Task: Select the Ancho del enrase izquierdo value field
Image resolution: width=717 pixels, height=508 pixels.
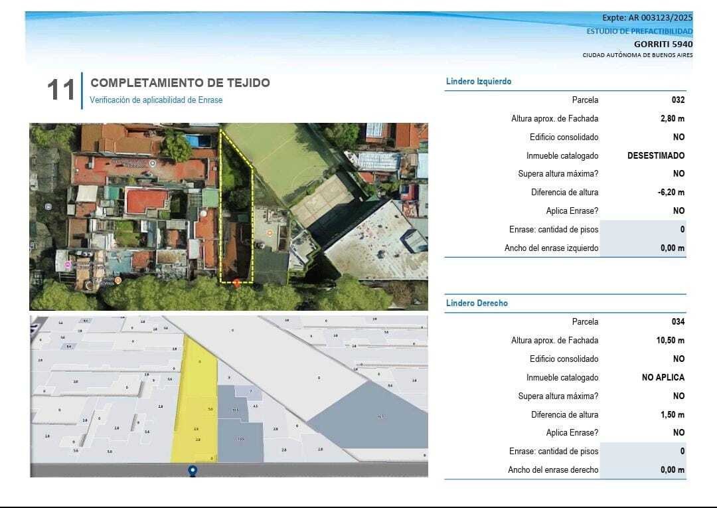Action: coord(642,248)
